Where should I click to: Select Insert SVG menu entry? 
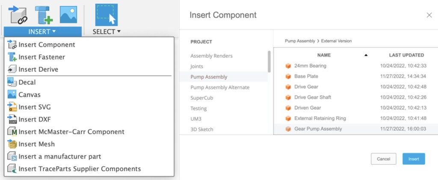(34, 107)
